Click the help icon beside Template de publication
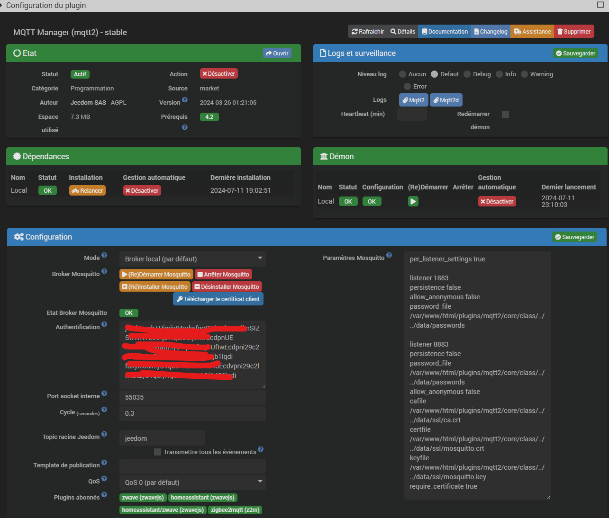 (x=104, y=463)
